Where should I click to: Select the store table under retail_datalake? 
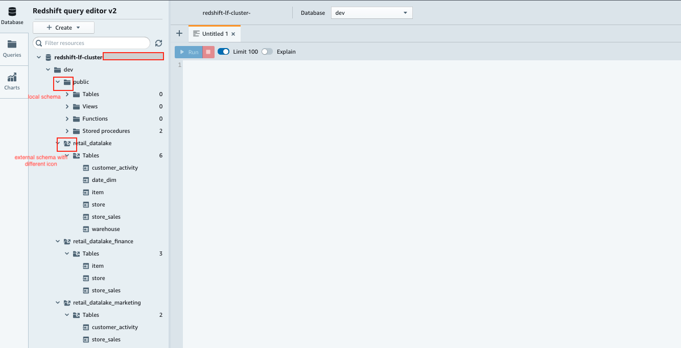tap(99, 204)
